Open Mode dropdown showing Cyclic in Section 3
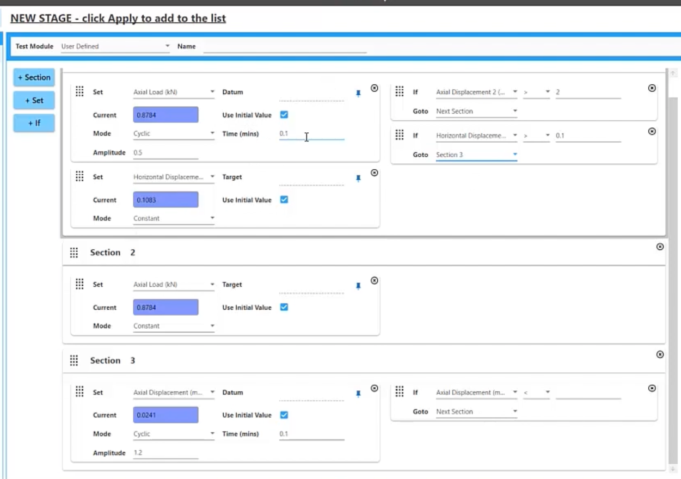 point(174,434)
